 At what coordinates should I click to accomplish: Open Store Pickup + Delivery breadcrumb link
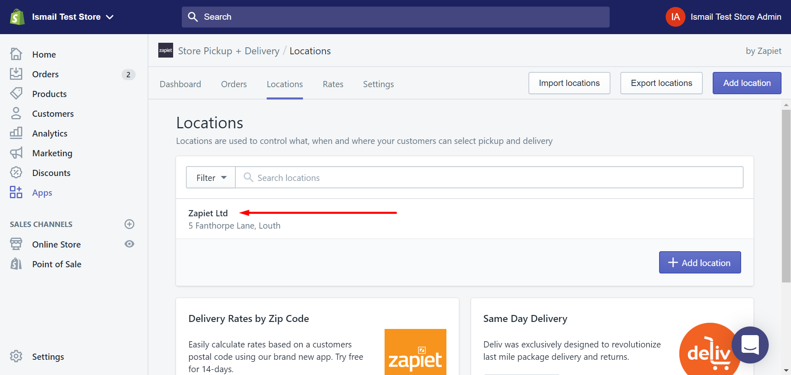coord(229,51)
